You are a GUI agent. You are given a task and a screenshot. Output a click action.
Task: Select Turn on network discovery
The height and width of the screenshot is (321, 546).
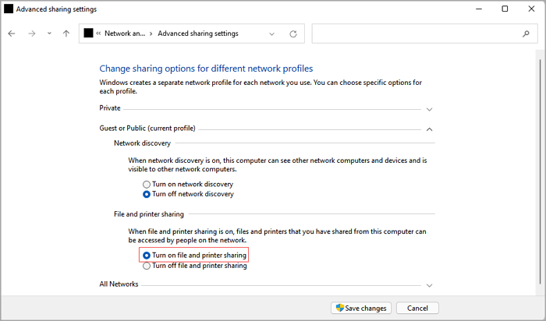tap(147, 184)
